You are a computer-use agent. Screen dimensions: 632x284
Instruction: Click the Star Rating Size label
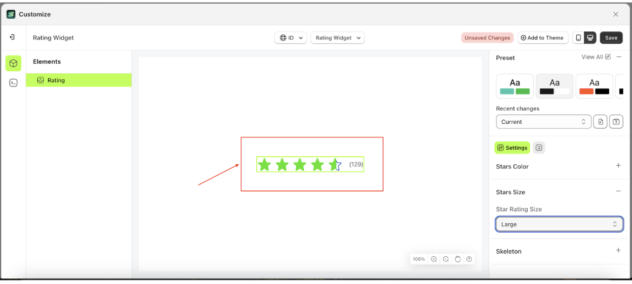[519, 209]
